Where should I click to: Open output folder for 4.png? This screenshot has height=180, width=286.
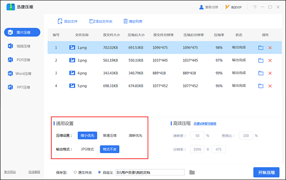[261, 73]
